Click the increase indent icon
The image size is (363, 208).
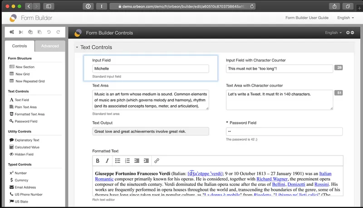click(x=146, y=161)
